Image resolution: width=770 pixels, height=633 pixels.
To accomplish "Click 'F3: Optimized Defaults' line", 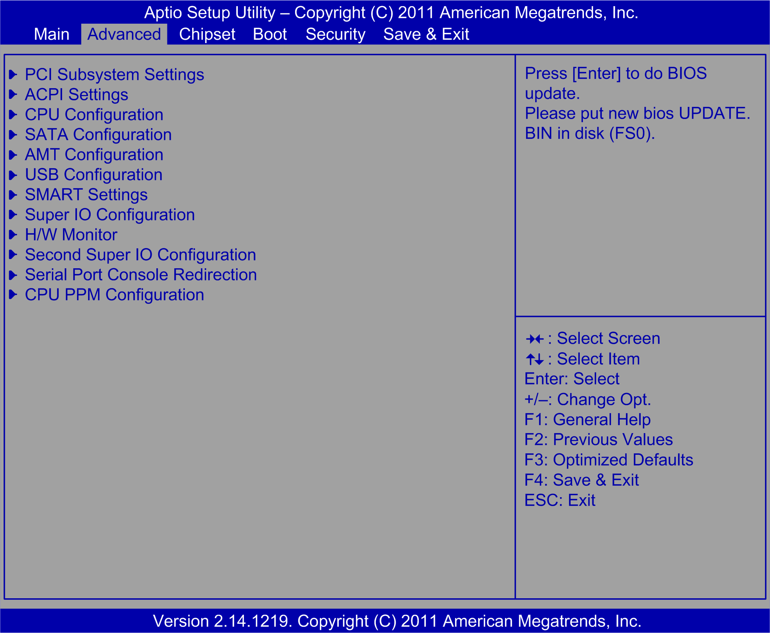I will pos(609,460).
